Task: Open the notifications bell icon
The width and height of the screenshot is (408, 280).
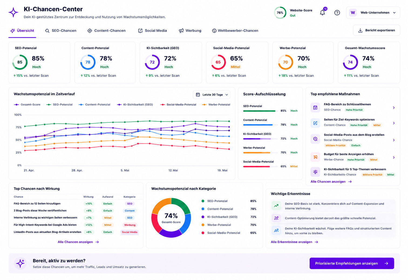Action: [x=322, y=13]
